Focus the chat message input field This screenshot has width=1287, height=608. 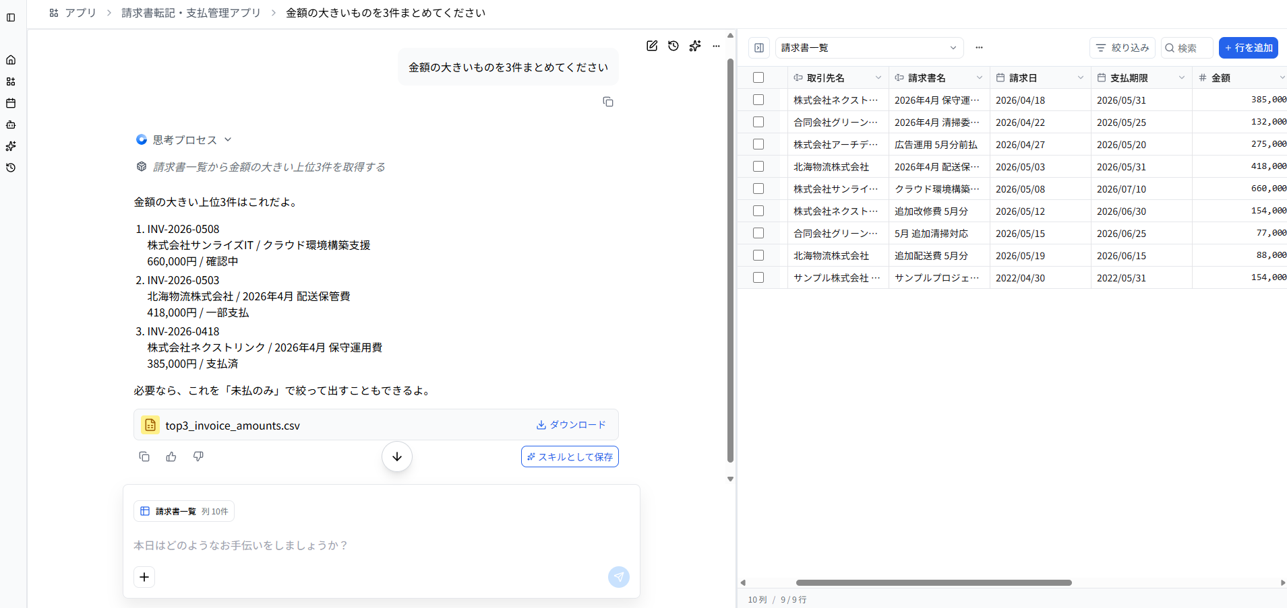coord(382,545)
